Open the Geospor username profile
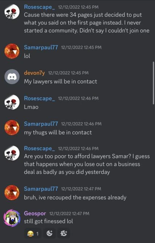155x243 pixels. [35, 214]
